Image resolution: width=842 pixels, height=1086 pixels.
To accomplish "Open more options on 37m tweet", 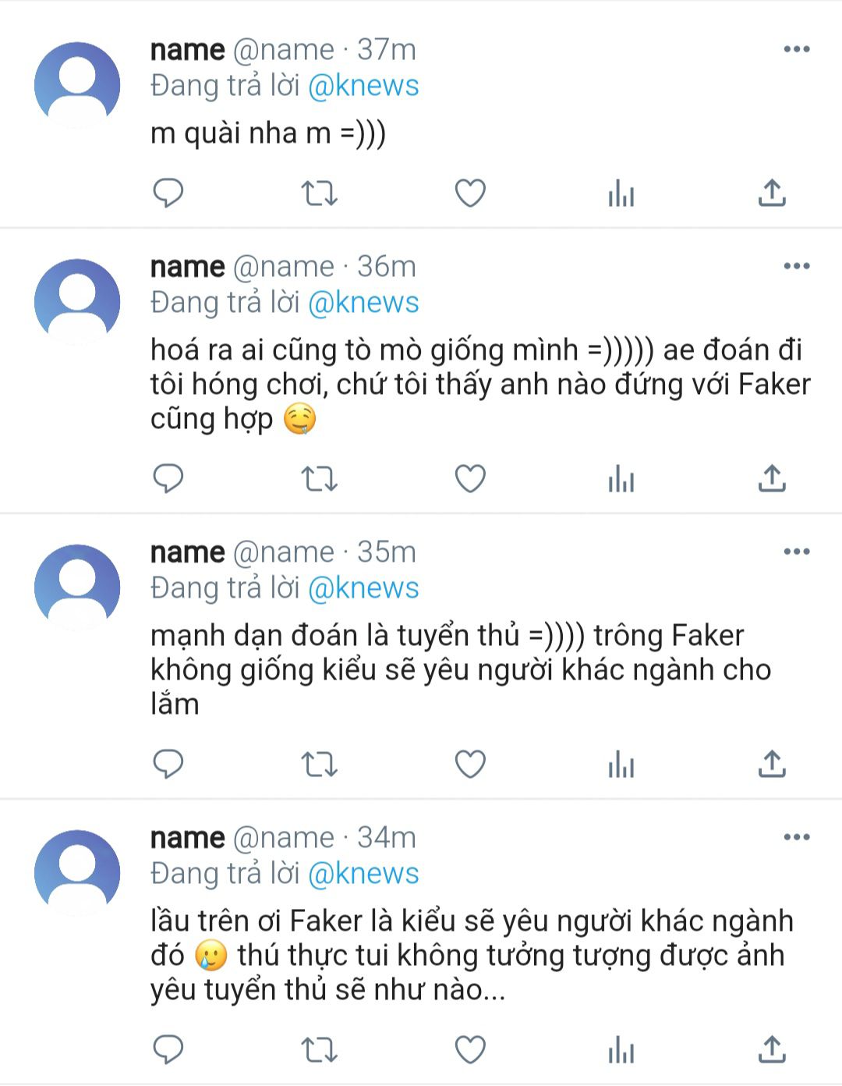I will (796, 50).
